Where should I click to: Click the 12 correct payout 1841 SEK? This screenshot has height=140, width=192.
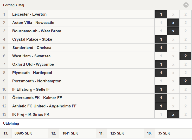(x=70, y=133)
